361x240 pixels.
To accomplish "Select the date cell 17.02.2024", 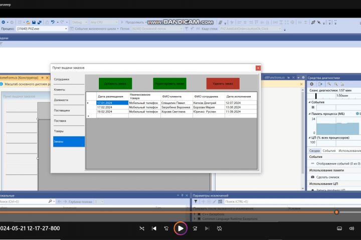I will coord(112,107).
